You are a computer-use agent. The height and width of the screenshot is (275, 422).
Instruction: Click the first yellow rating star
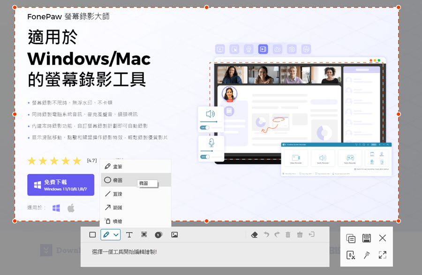32,161
